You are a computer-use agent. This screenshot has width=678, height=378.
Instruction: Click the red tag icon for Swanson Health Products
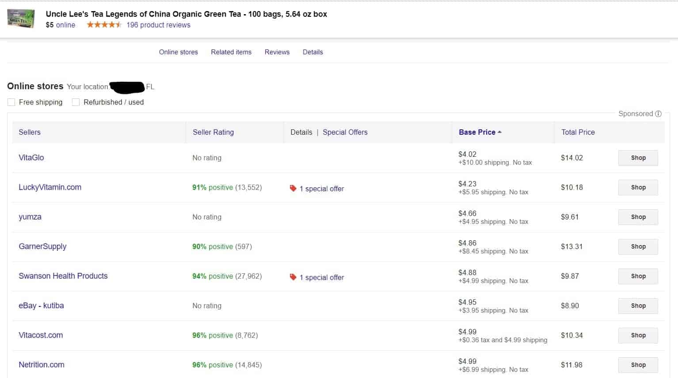click(293, 277)
